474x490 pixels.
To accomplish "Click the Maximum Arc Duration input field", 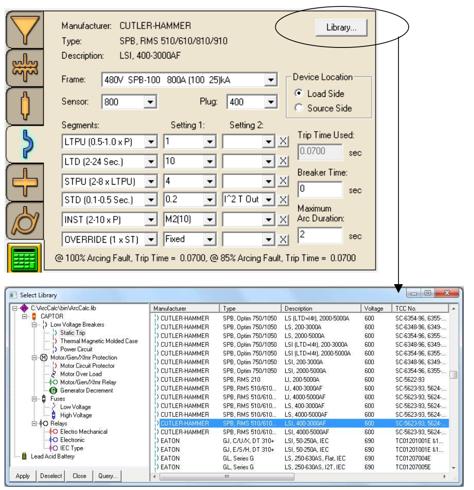I will (320, 235).
